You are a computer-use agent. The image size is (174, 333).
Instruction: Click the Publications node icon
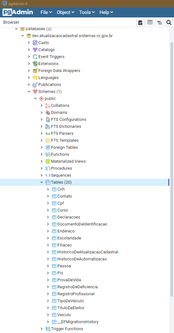pos(35,85)
